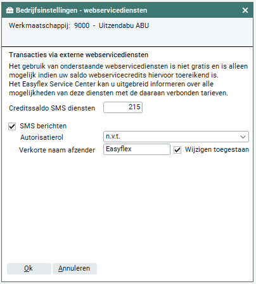Viewport: 256px width, 284px height.
Task: Click the 'Autorisatierol' field label
Action: 42,137
